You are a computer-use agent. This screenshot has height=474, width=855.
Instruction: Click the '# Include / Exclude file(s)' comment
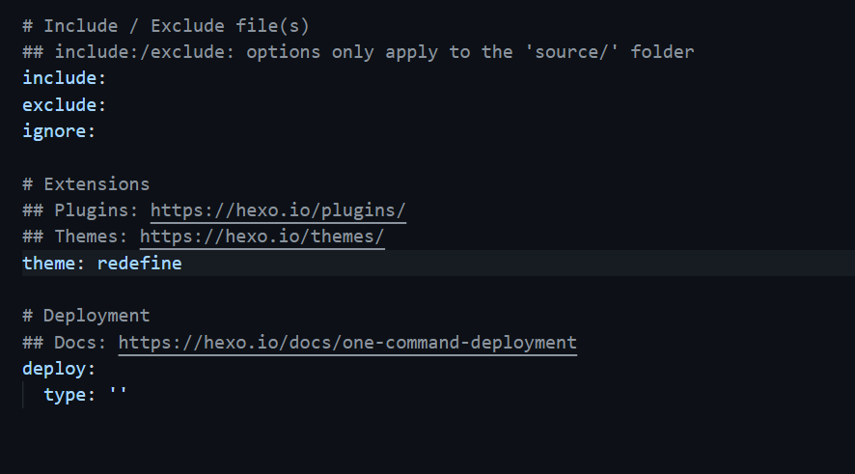tap(166, 25)
